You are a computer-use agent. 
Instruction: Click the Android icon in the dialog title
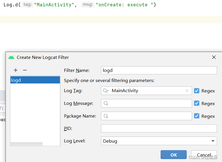pyautogui.click(x=11, y=57)
